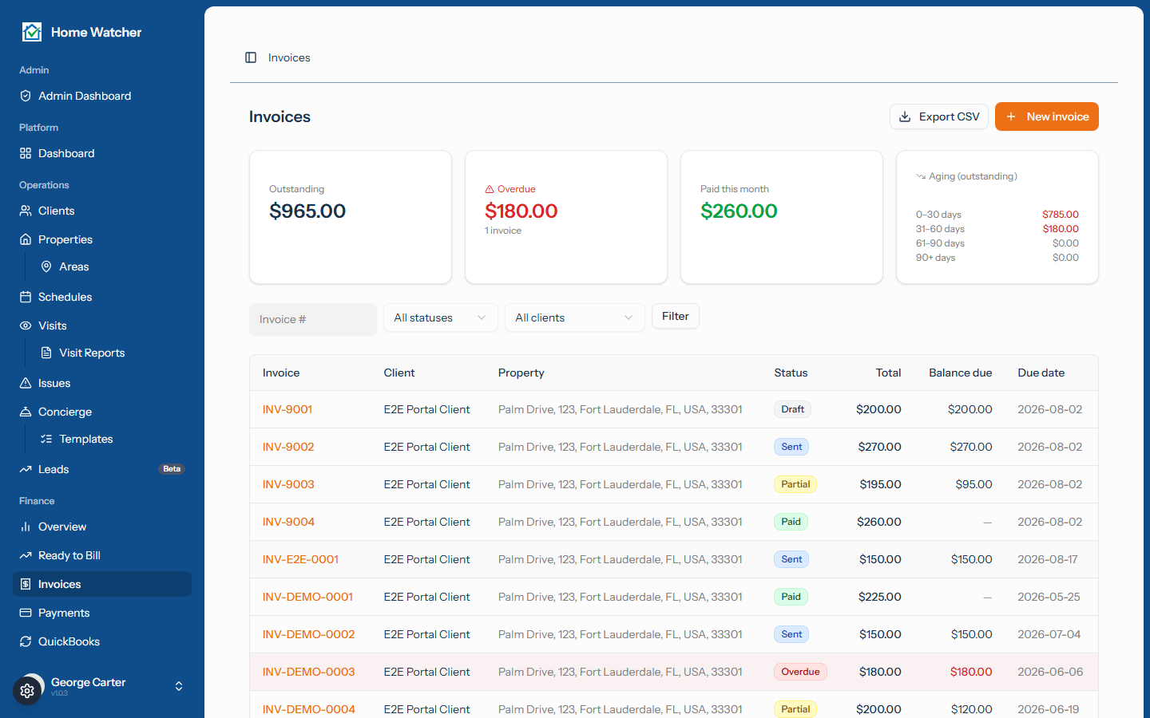Open Schedules in the sidebar
Screen dimensions: 1150x718
pyautogui.click(x=102, y=297)
